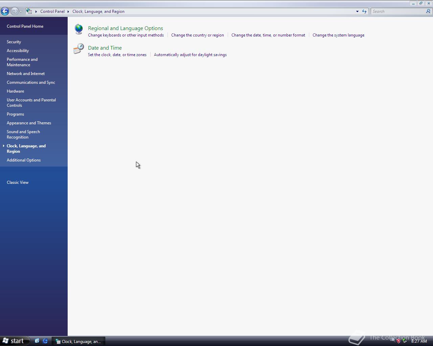This screenshot has height=346, width=433.
Task: Open the Accessibility category
Action: tap(18, 51)
